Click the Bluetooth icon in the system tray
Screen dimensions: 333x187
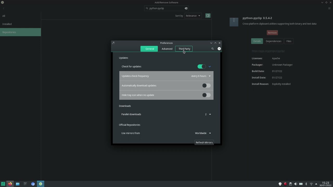tap(306, 184)
